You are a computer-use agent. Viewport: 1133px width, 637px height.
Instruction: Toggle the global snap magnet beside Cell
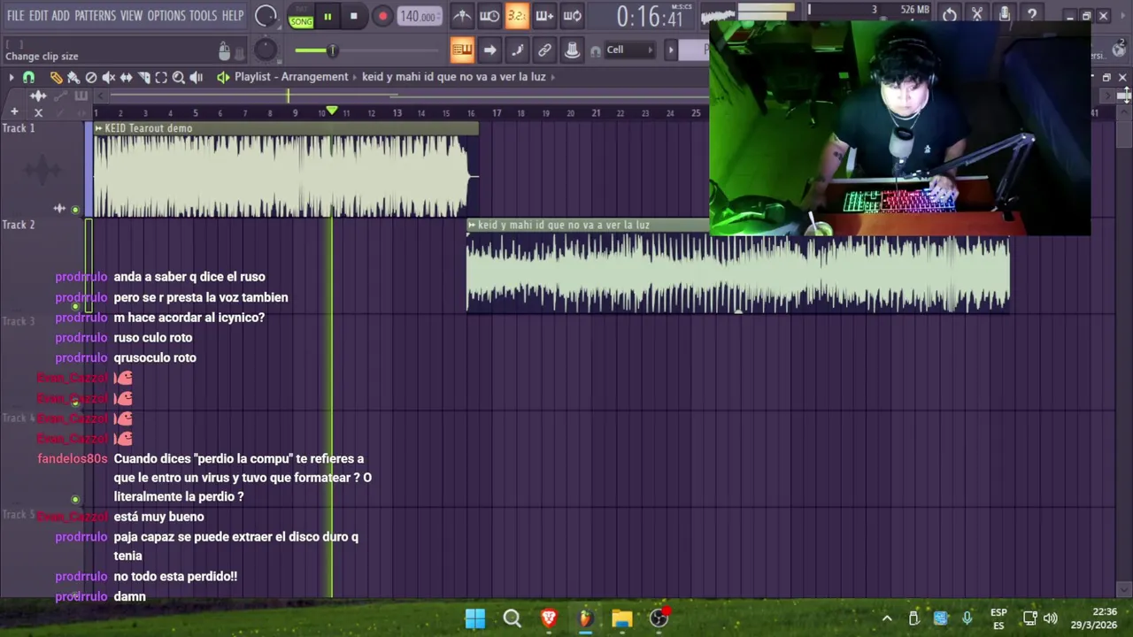[596, 50]
